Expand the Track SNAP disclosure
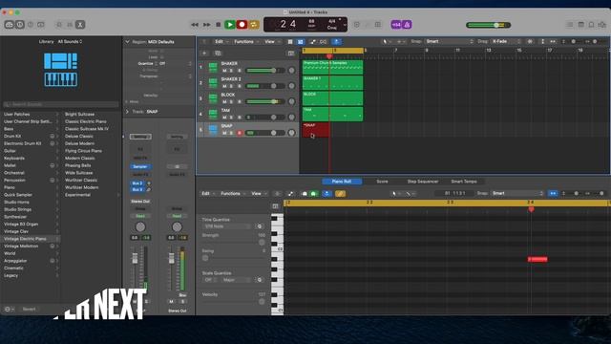Viewport: 611px width, 344px height. click(x=127, y=112)
